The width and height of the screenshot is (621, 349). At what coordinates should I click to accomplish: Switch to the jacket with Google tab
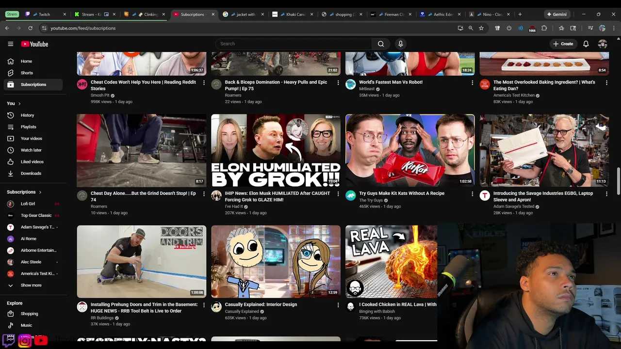(x=244, y=14)
